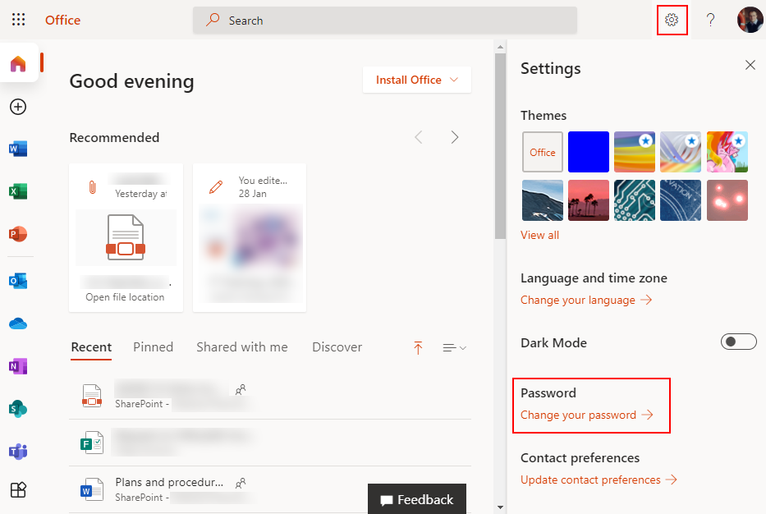The width and height of the screenshot is (766, 514).
Task: Switch to the Recent tab
Action: [x=91, y=346]
